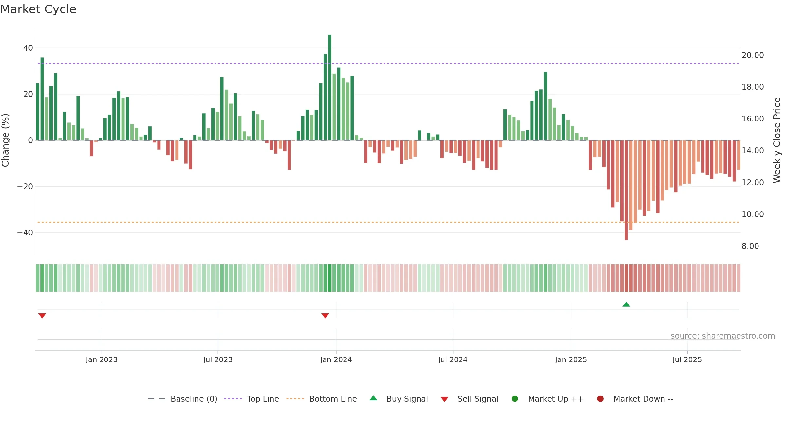Toggle the Market Down -- legend entry
The height and width of the screenshot is (442, 786).
[635, 399]
